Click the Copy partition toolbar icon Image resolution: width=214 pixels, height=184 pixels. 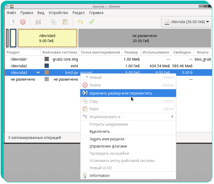coord(53,22)
